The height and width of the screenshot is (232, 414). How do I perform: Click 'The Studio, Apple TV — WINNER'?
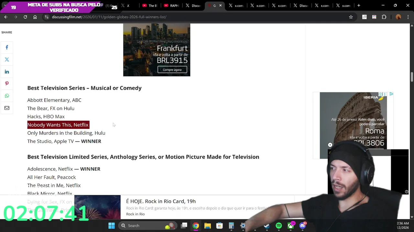tap(64, 141)
